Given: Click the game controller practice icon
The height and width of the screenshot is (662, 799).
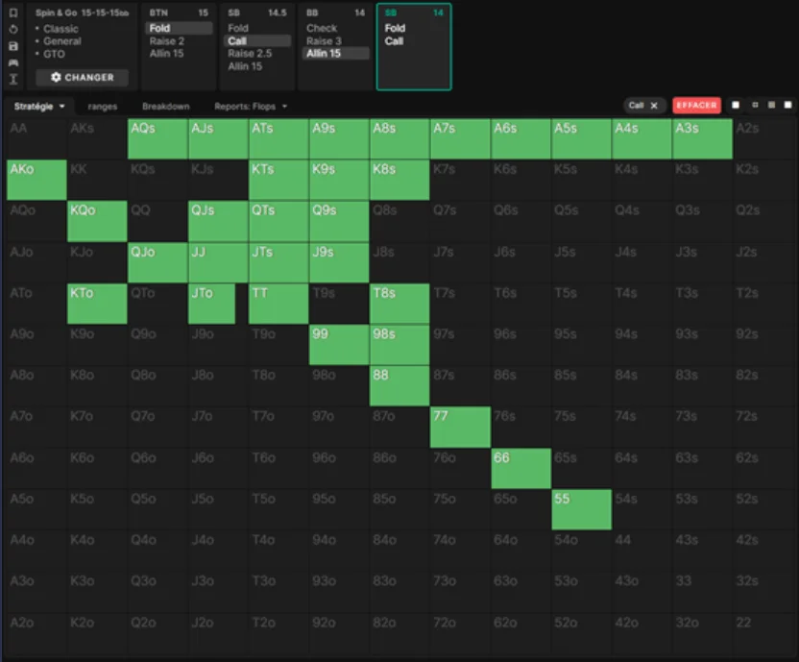Looking at the screenshot, I should pyautogui.click(x=12, y=62).
